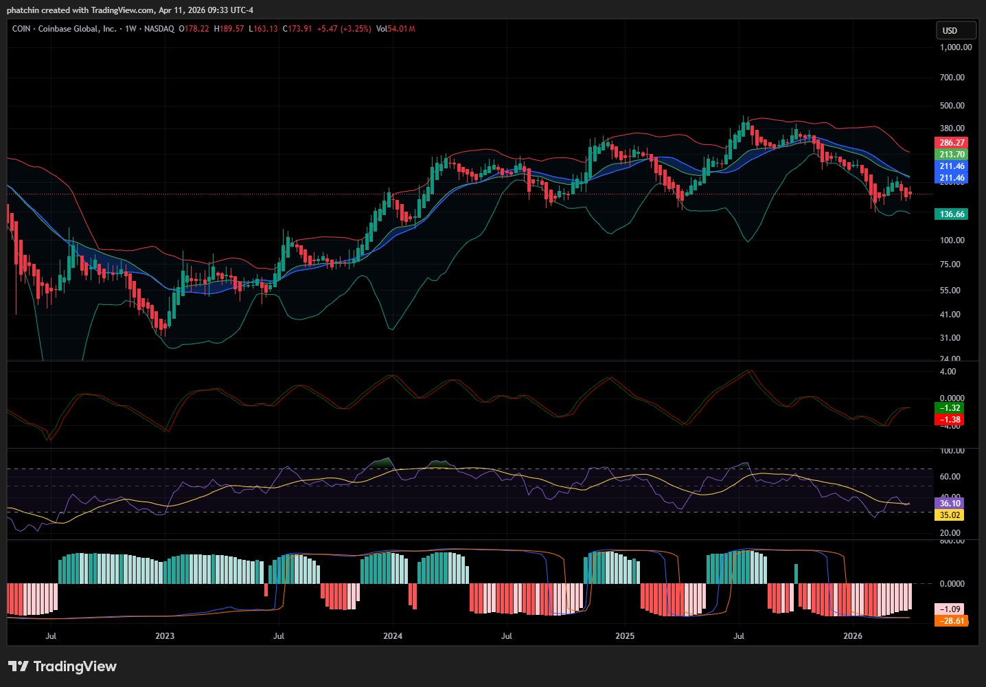Click the yellow 35.02 RSI average tag

click(x=950, y=515)
